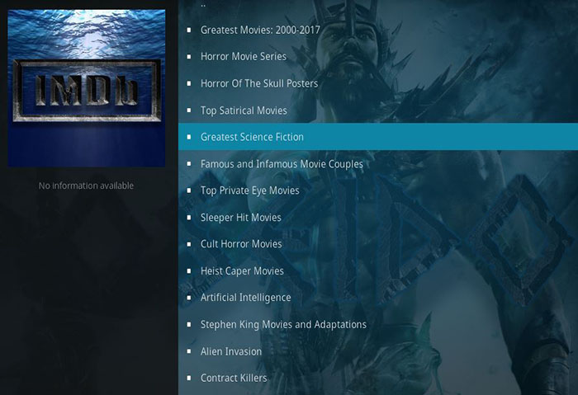The height and width of the screenshot is (395, 578).
Task: Click the bullet icon beside Cult Horror Movies
Action: (x=189, y=244)
